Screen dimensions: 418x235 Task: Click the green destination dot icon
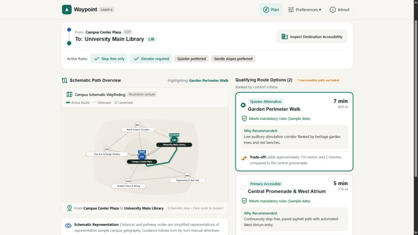pos(69,43)
